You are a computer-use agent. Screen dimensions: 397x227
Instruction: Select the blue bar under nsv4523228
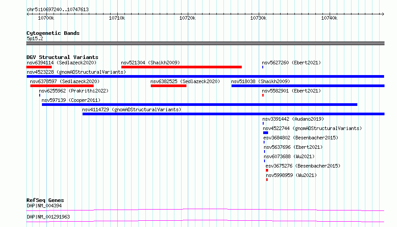coord(205,76)
